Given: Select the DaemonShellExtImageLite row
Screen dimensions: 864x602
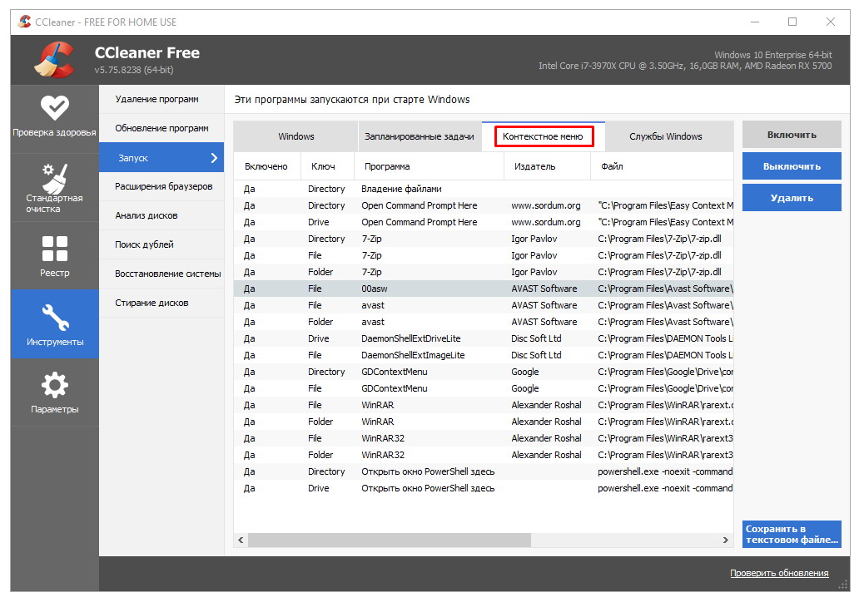Looking at the screenshot, I should (484, 355).
